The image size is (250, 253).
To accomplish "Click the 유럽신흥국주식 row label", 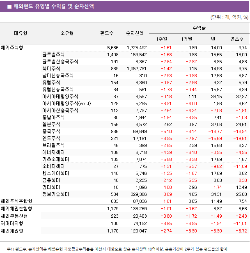I will (x=58, y=90).
